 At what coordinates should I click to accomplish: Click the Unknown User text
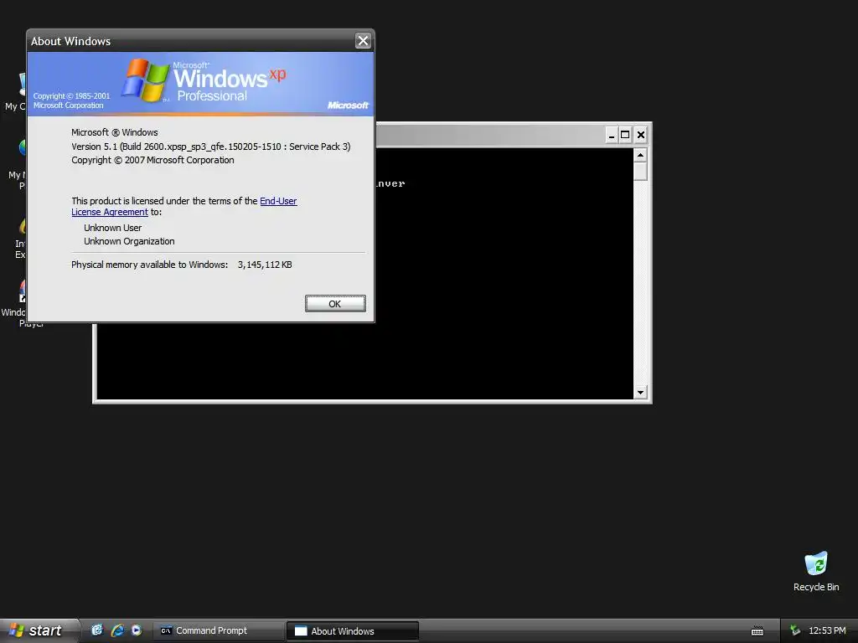coord(113,228)
